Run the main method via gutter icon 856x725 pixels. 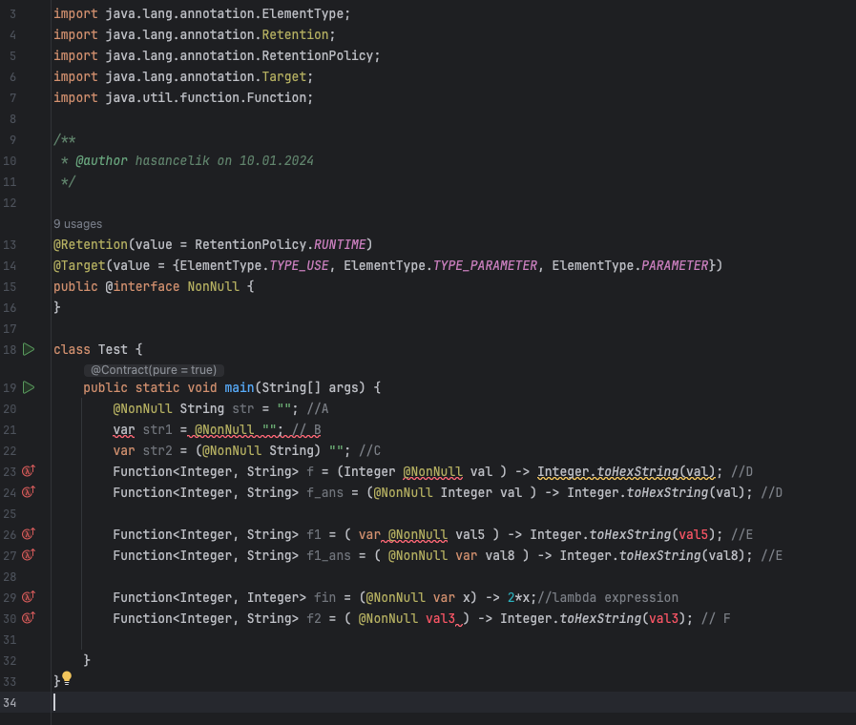(29, 387)
